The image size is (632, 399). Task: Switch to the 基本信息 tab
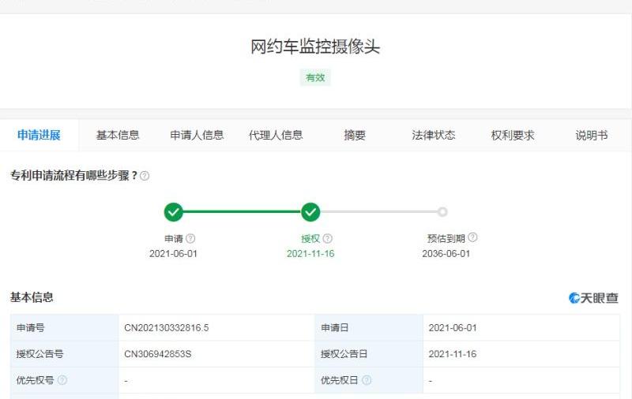(118, 135)
